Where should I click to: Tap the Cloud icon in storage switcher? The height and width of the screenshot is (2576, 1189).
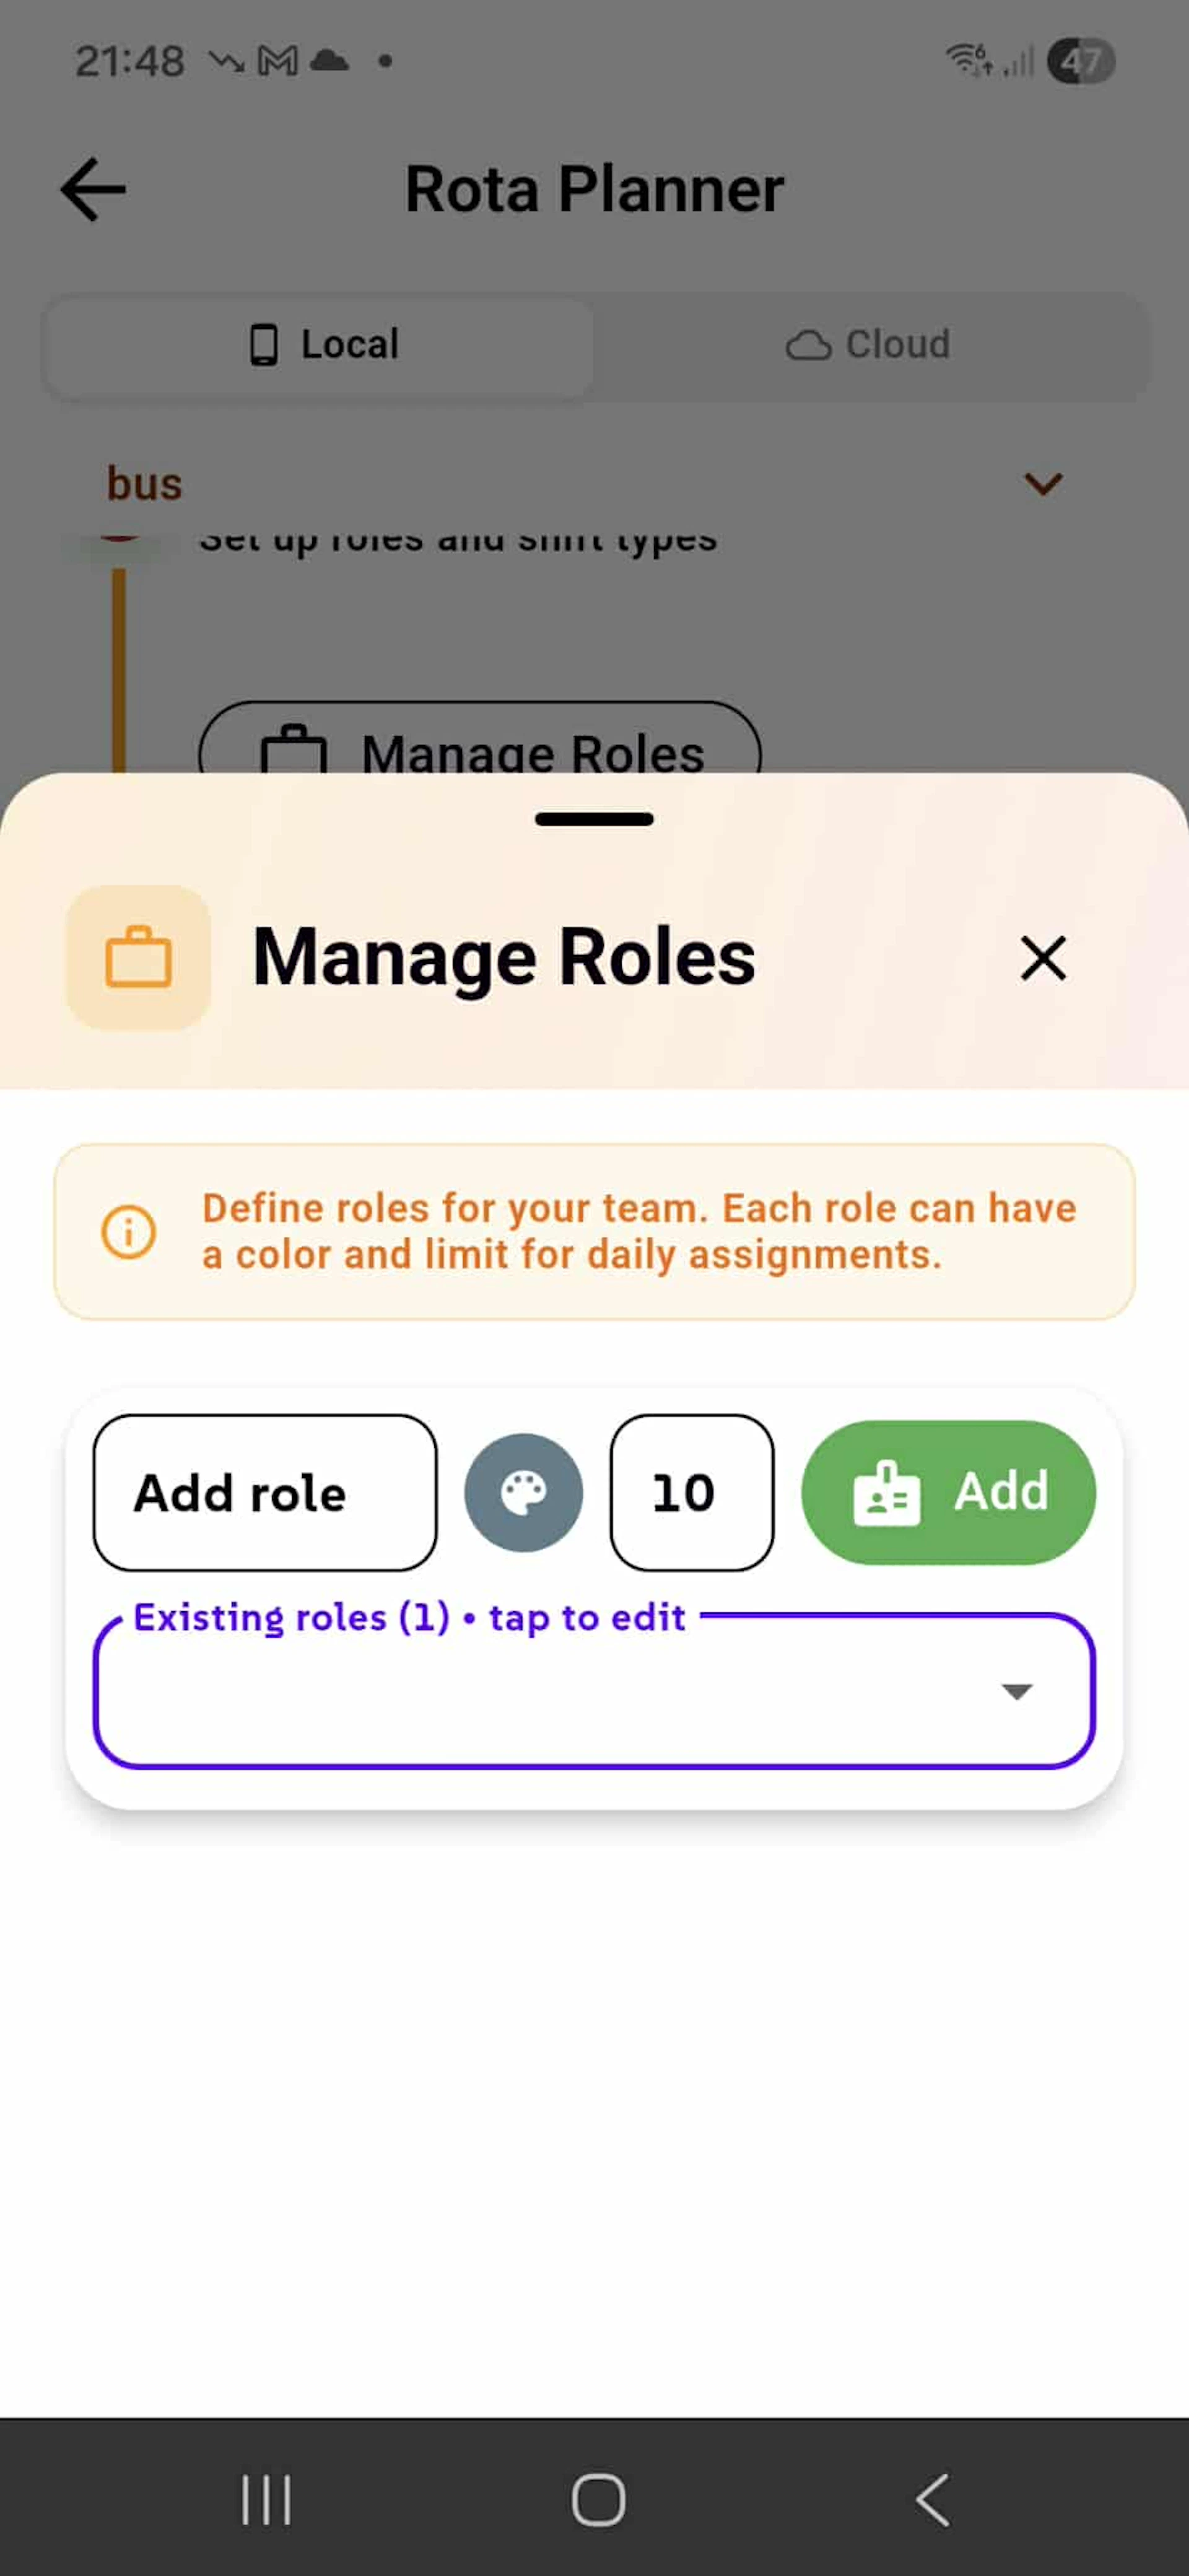pyautogui.click(x=808, y=345)
